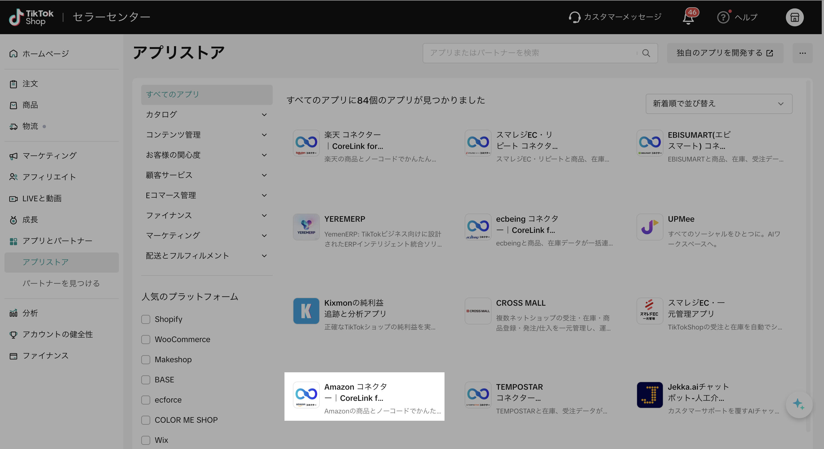Click the ヘルプ question mark icon
The image size is (824, 449).
click(x=723, y=17)
